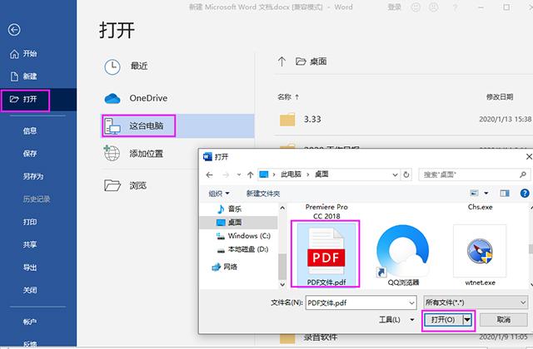The image size is (533, 349).
Task: Click the change view icon
Action: coord(474,194)
